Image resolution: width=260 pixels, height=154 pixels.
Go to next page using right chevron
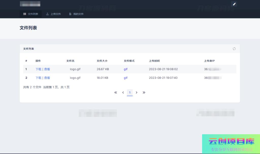tap(137, 92)
